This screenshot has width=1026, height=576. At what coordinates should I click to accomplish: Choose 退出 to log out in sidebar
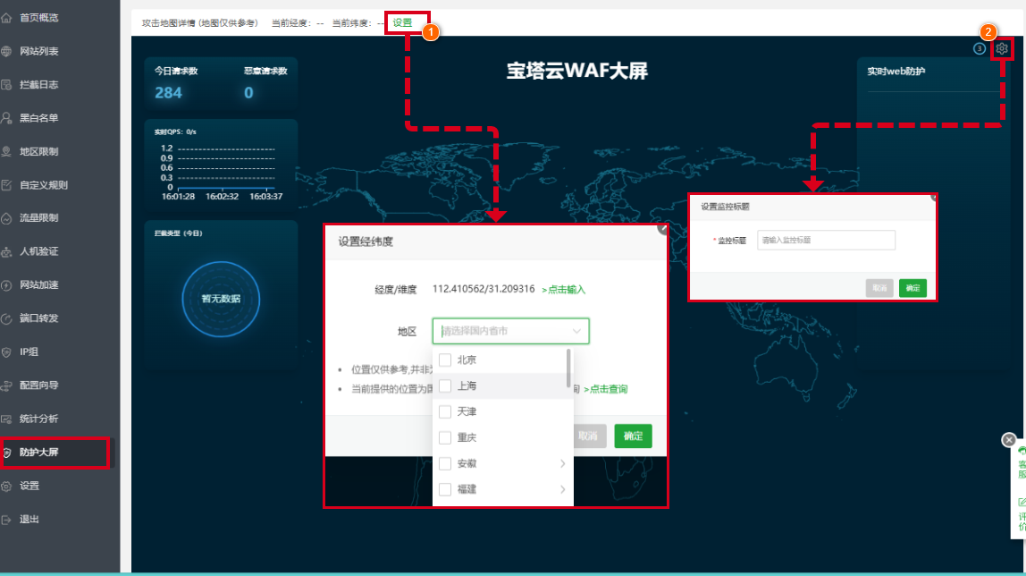point(29,519)
